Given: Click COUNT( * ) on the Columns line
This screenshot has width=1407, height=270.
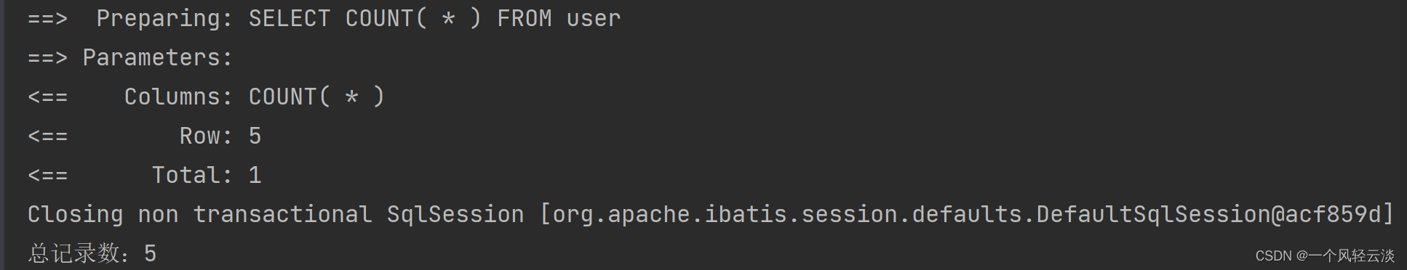Looking at the screenshot, I should tap(316, 97).
